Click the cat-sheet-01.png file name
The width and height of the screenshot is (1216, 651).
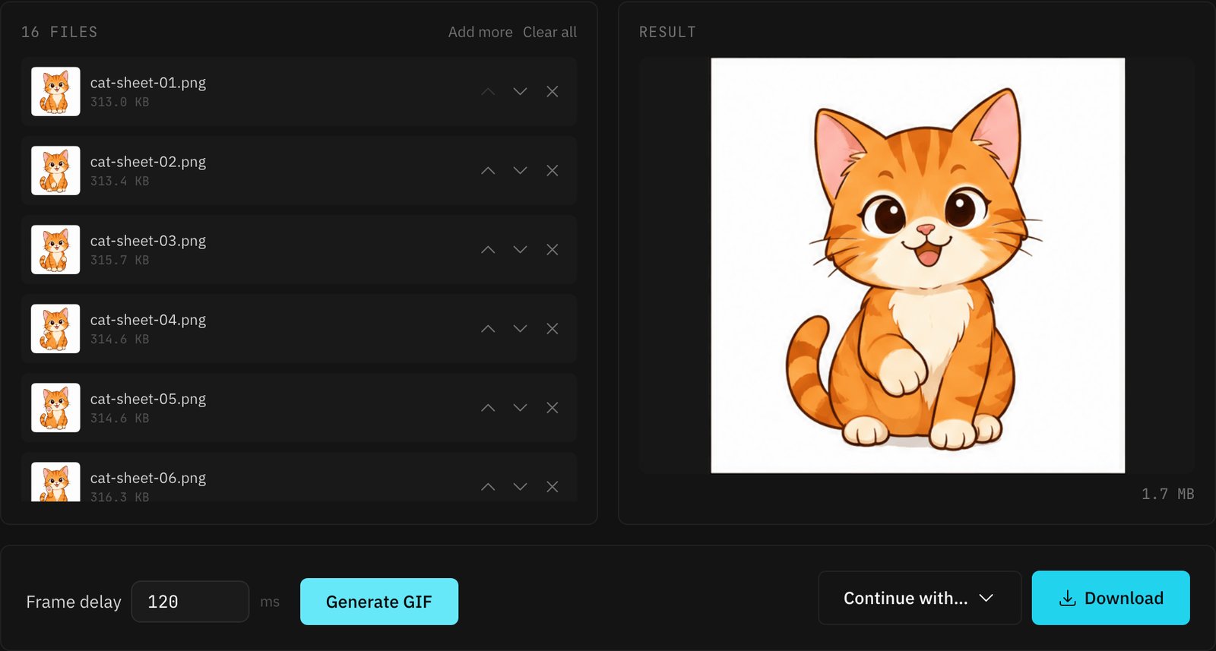(x=148, y=82)
